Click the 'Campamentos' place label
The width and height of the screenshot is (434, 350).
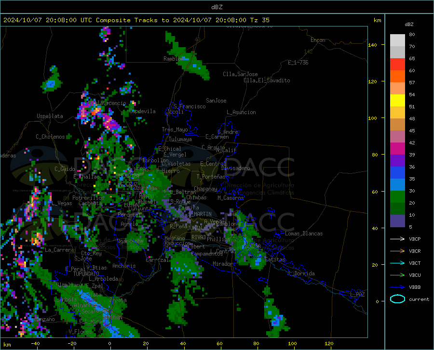pos(207,254)
